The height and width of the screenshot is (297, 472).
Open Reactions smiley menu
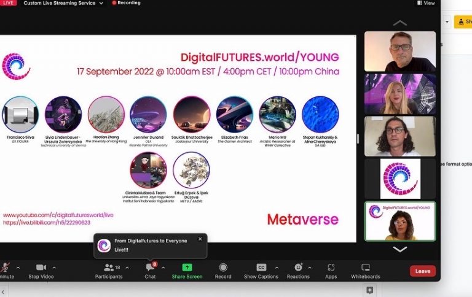pos(298,271)
